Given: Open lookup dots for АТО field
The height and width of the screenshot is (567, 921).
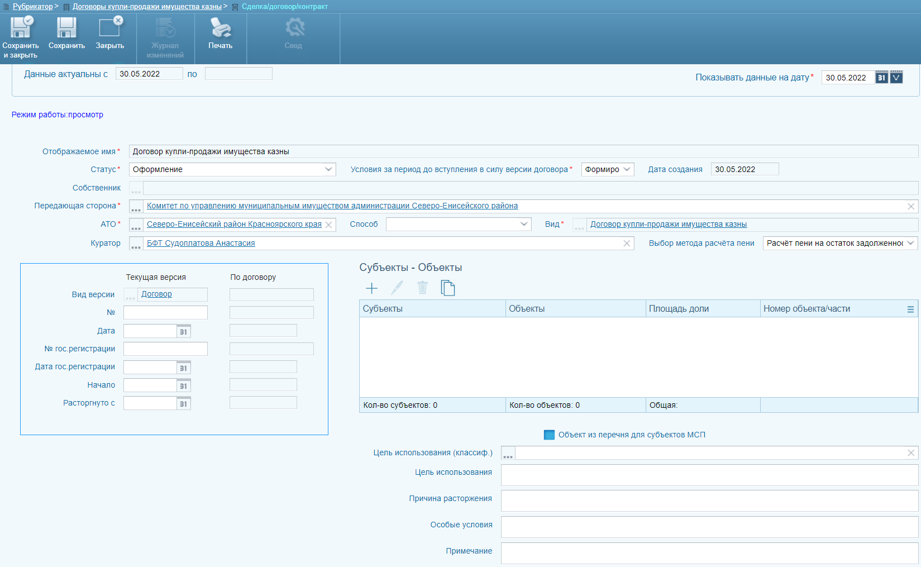Looking at the screenshot, I should (x=136, y=225).
